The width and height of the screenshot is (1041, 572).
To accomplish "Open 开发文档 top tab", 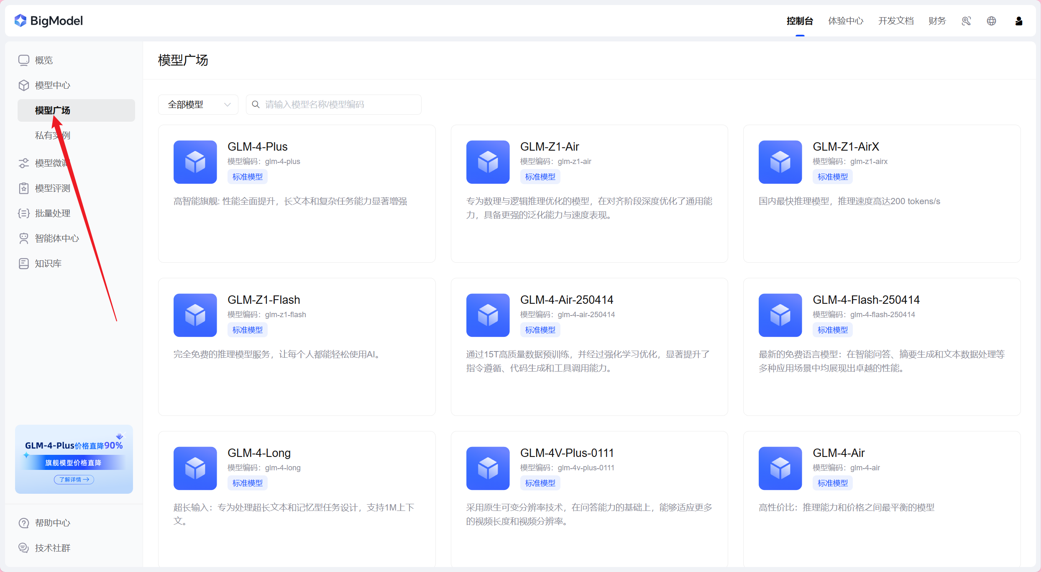I will 896,21.
